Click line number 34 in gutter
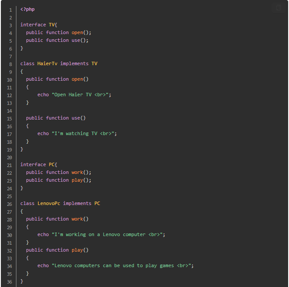This screenshot has width=289, height=287. pyautogui.click(x=9, y=266)
